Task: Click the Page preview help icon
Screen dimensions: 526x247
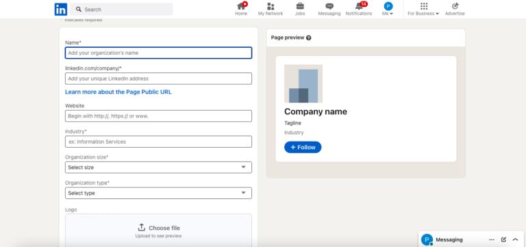Action: [309, 38]
